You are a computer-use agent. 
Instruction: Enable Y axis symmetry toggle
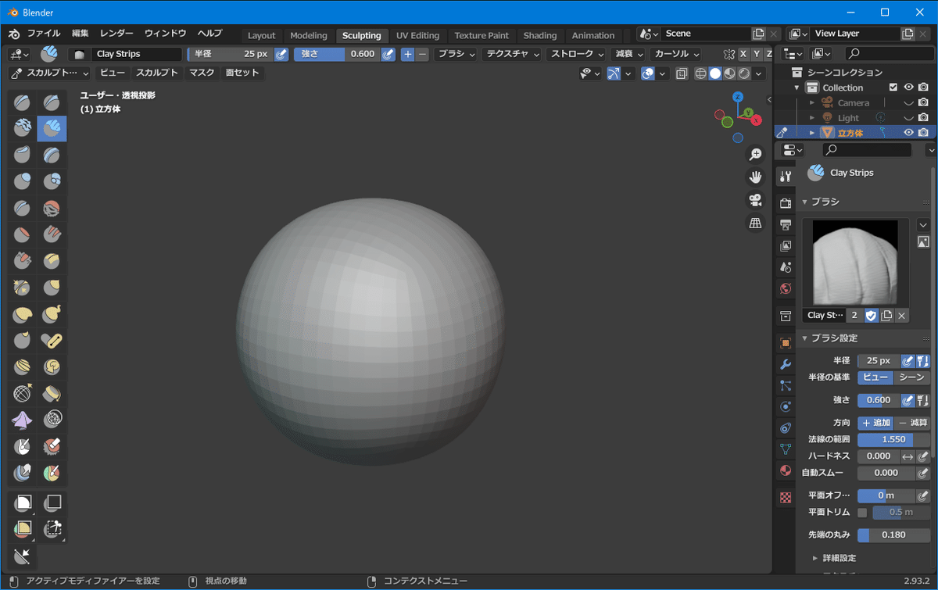pyautogui.click(x=757, y=54)
